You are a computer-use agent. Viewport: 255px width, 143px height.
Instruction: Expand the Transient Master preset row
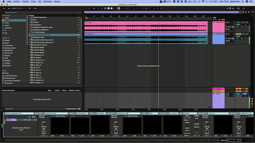click(x=29, y=52)
